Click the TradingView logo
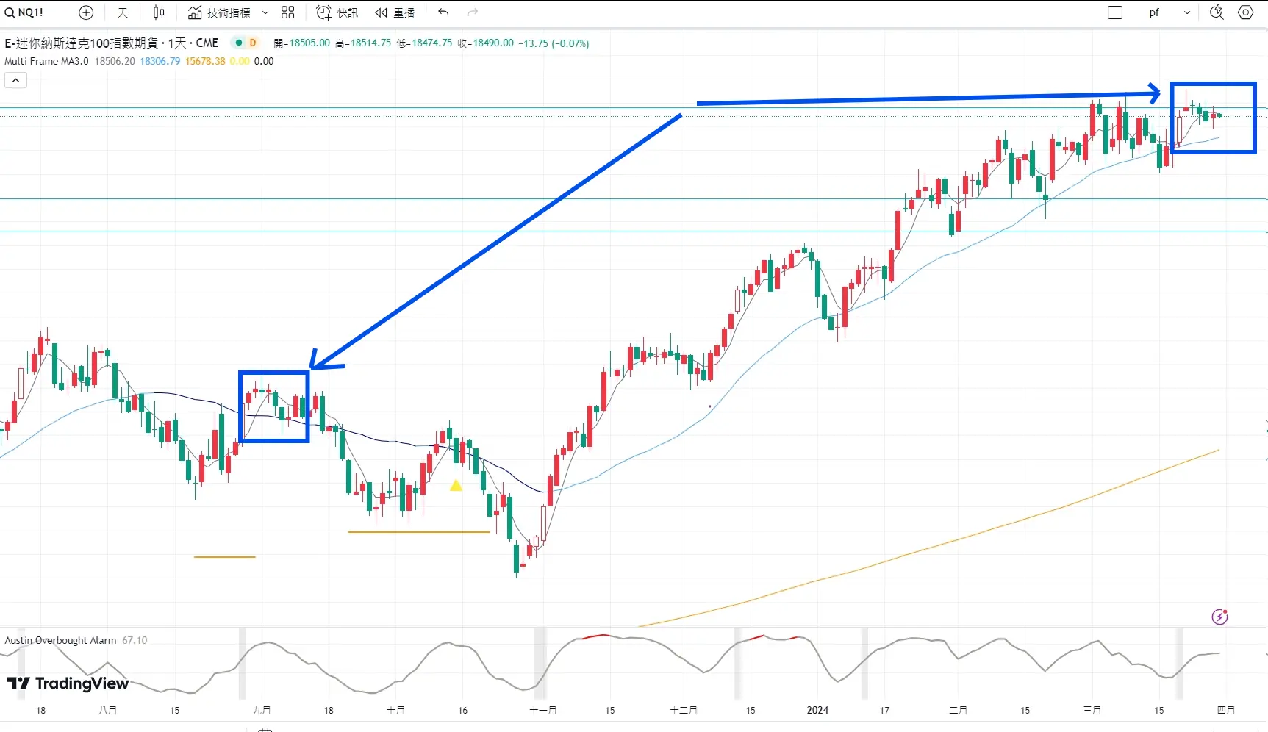The height and width of the screenshot is (732, 1268). point(68,683)
